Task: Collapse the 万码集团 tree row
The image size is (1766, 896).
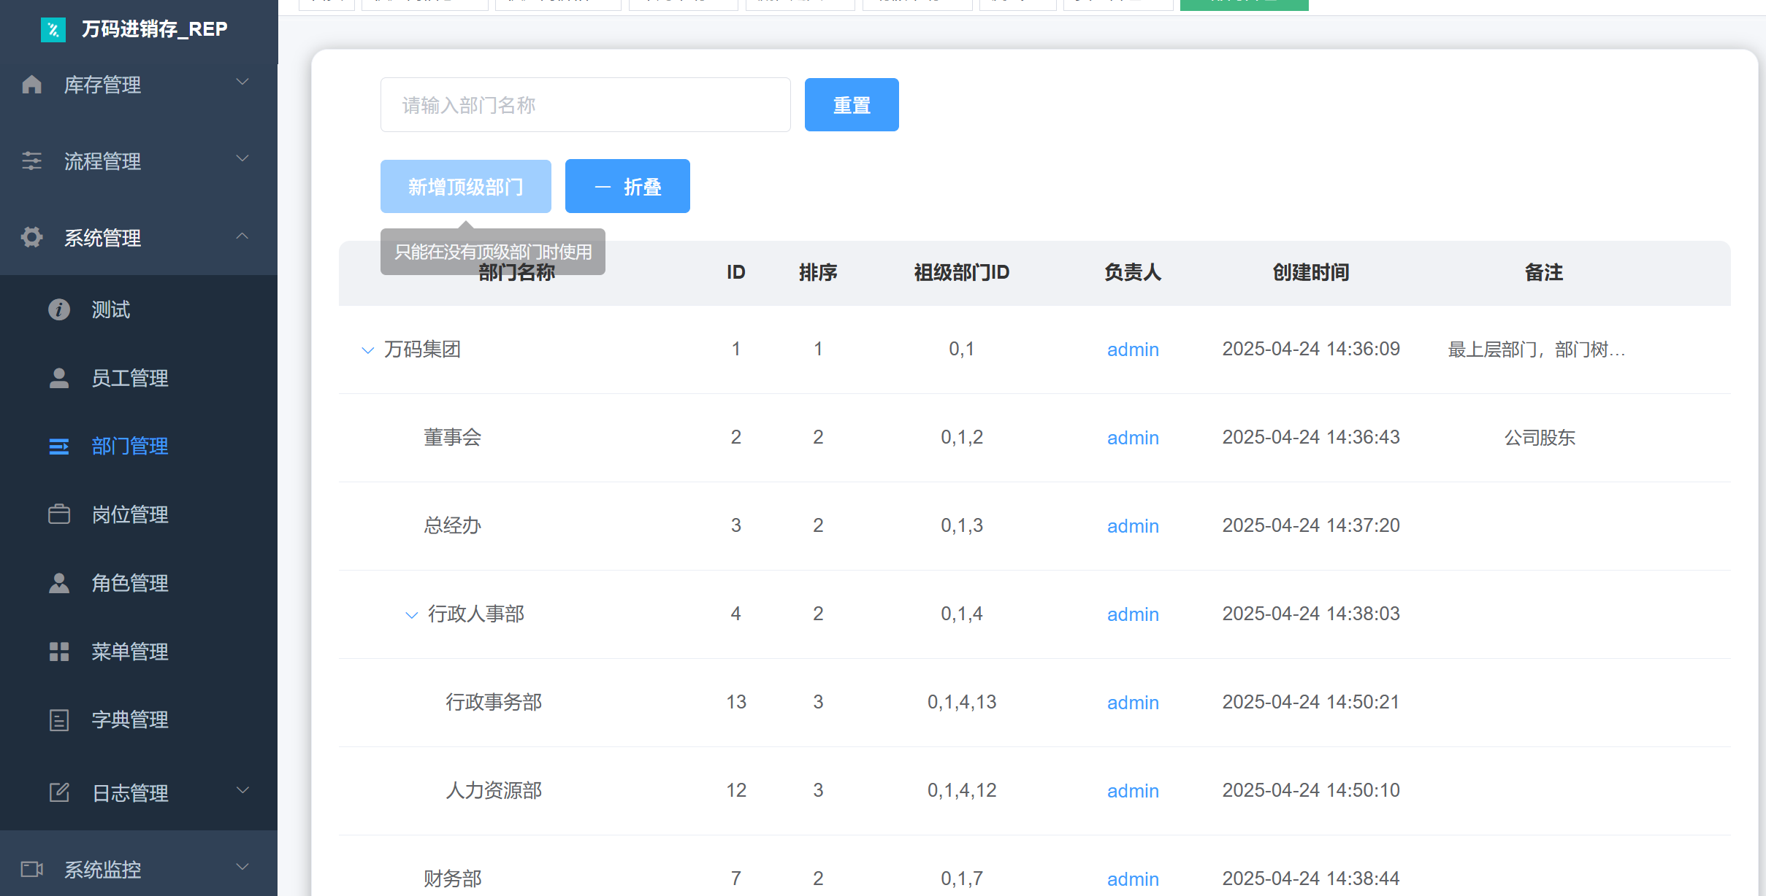Action: pyautogui.click(x=368, y=350)
